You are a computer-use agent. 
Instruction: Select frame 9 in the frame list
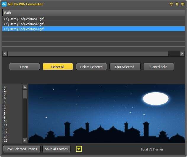click(x=12, y=117)
